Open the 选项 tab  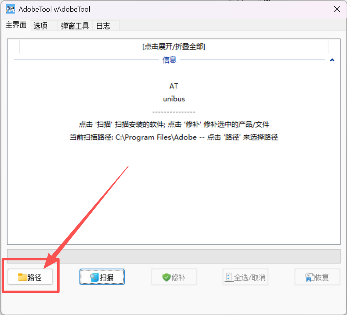(44, 26)
